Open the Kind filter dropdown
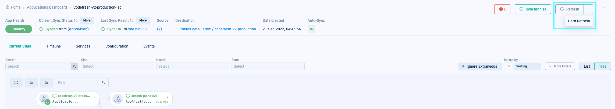Image resolution: width=615 pixels, height=109 pixels. (x=117, y=66)
